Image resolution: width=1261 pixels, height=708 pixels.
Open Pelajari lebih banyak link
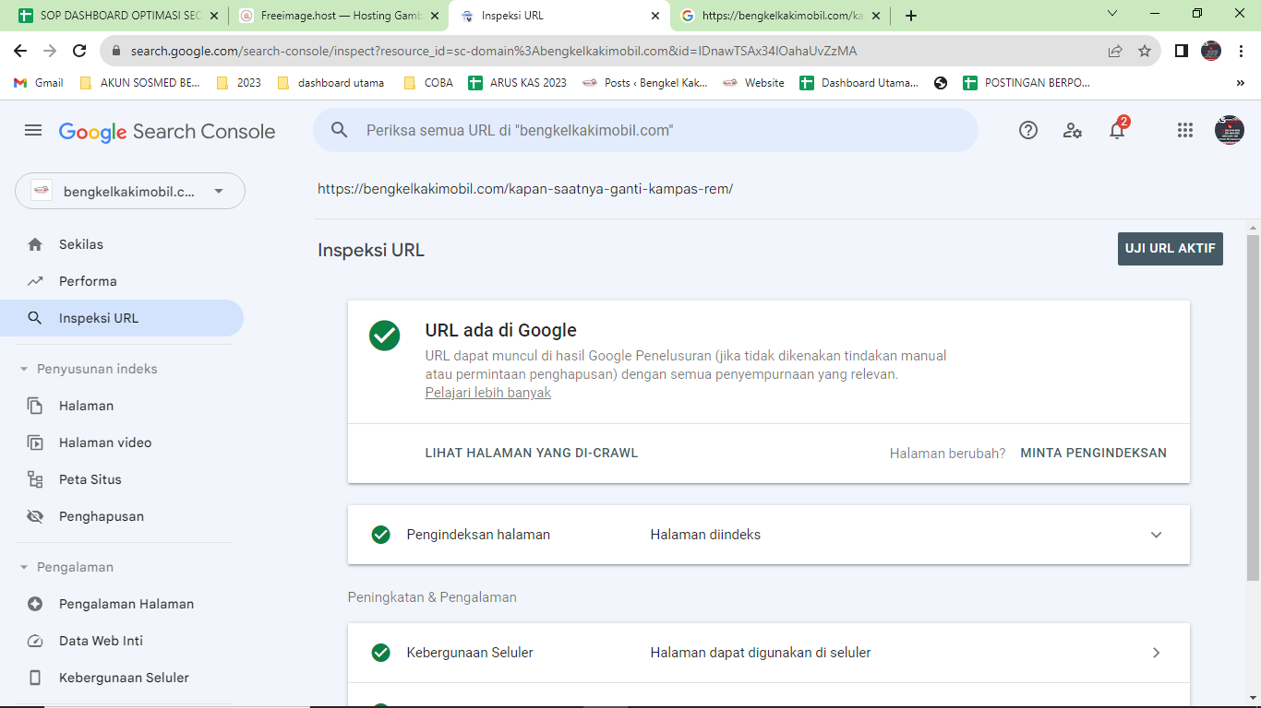[x=488, y=393]
